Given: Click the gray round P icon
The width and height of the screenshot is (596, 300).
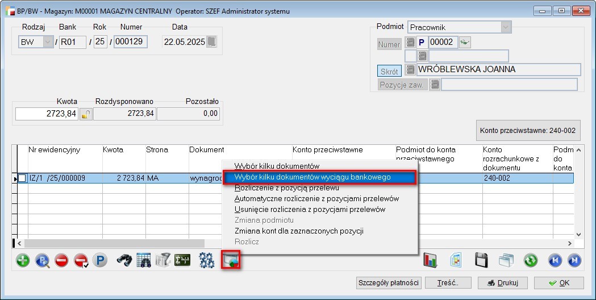Looking at the screenshot, I should point(100,261).
